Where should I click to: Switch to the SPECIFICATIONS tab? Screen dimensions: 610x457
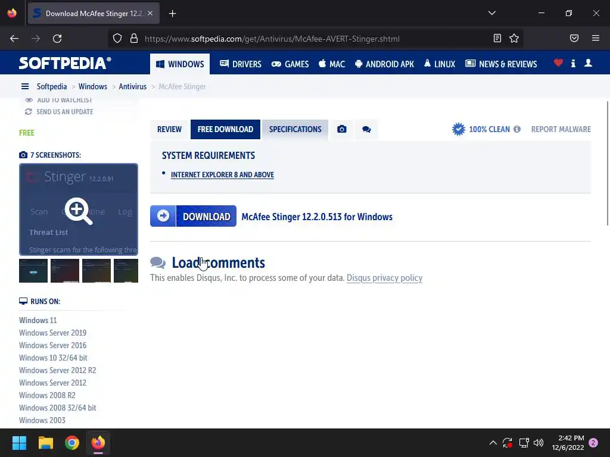tap(295, 129)
